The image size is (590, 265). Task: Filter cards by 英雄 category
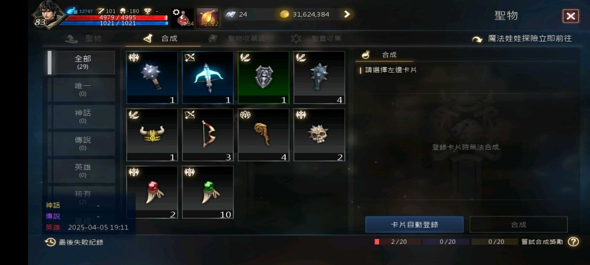pyautogui.click(x=83, y=170)
